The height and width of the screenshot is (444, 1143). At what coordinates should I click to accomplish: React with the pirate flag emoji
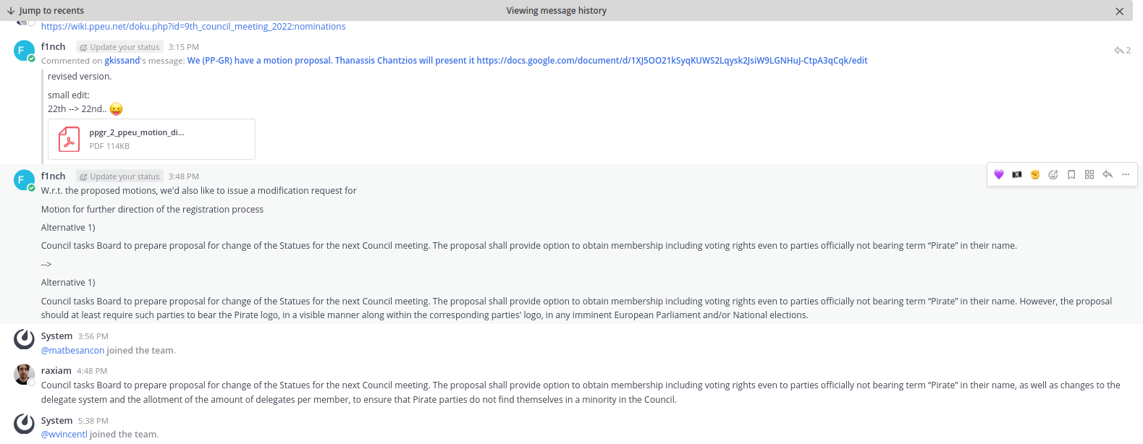(1017, 174)
